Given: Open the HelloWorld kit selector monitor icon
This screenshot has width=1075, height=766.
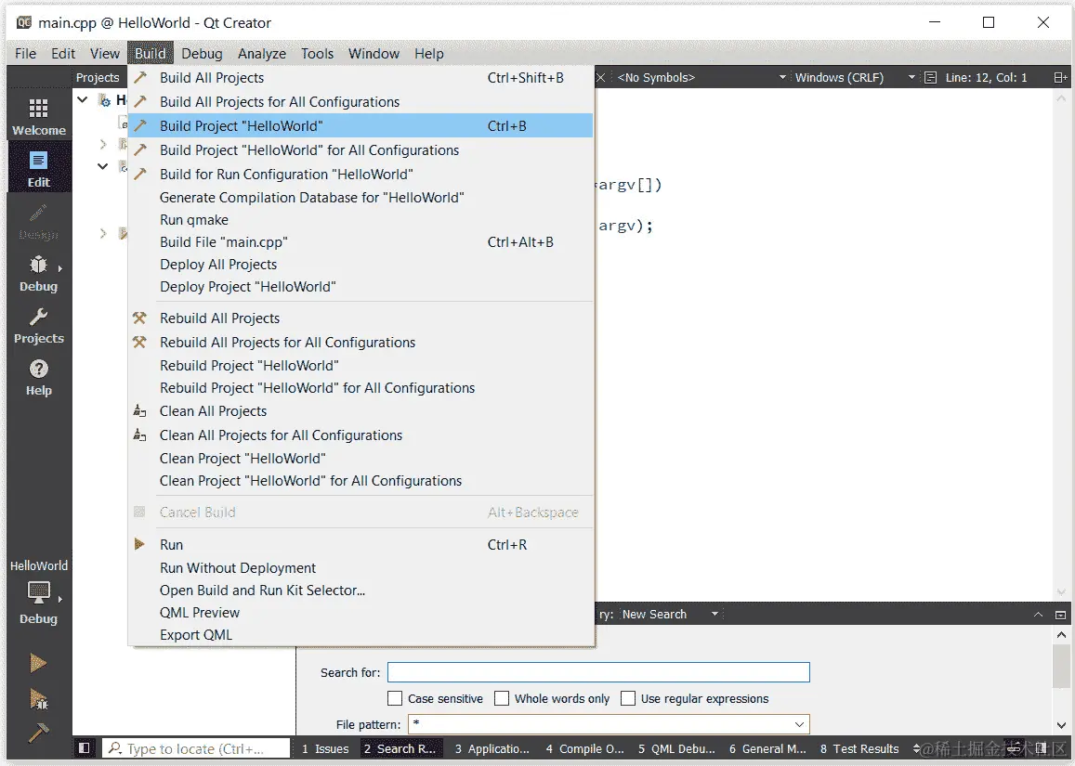Looking at the screenshot, I should [38, 593].
